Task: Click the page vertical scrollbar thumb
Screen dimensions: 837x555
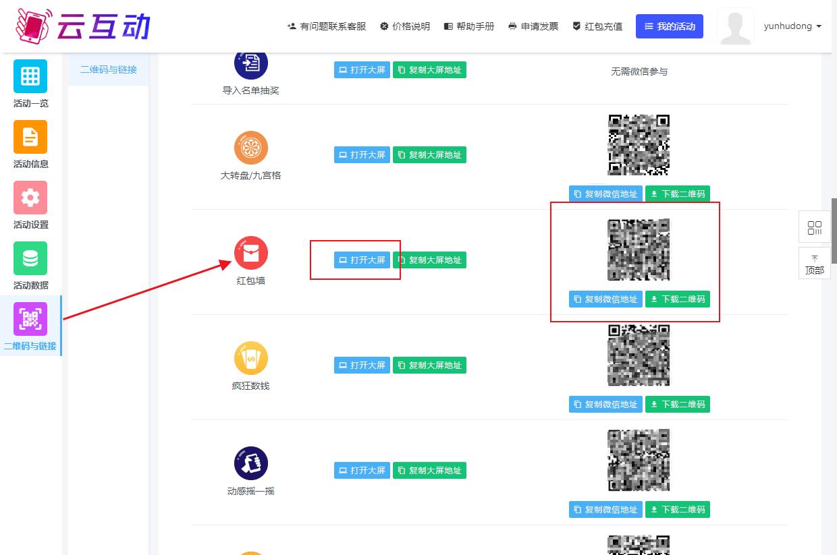Action: (834, 231)
